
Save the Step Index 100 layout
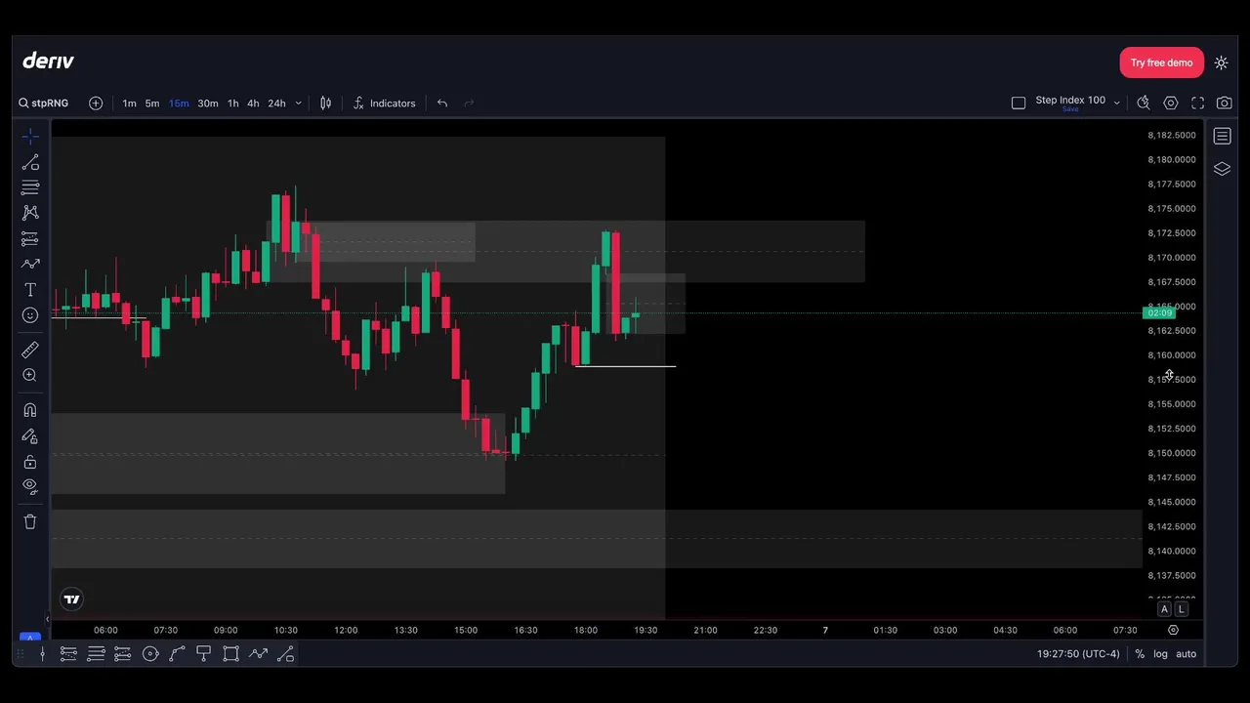[x=1070, y=109]
